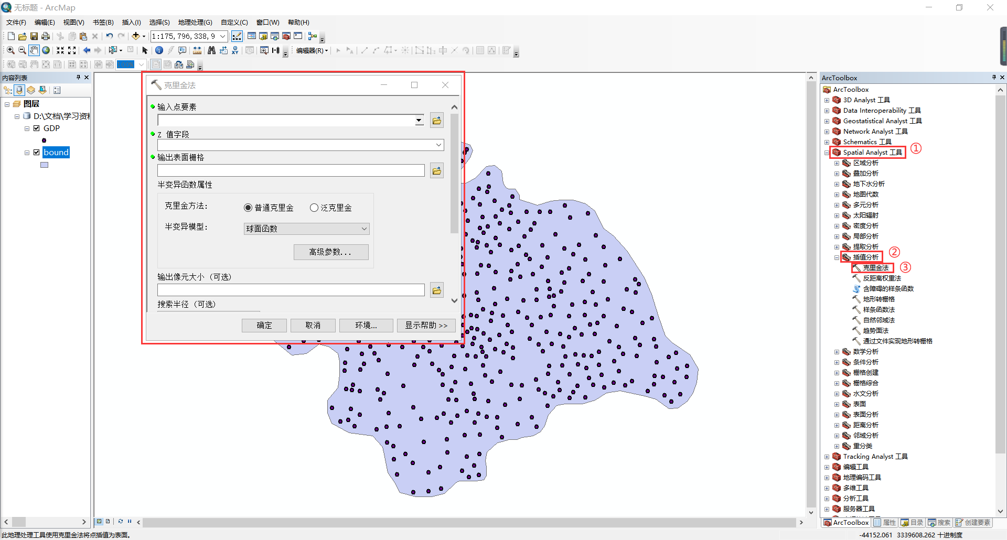Uncheck the GDP layer visibility checkbox
Screen dimensions: 1007x540
pyautogui.click(x=37, y=128)
